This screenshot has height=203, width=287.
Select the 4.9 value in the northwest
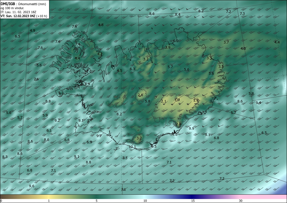32,30
